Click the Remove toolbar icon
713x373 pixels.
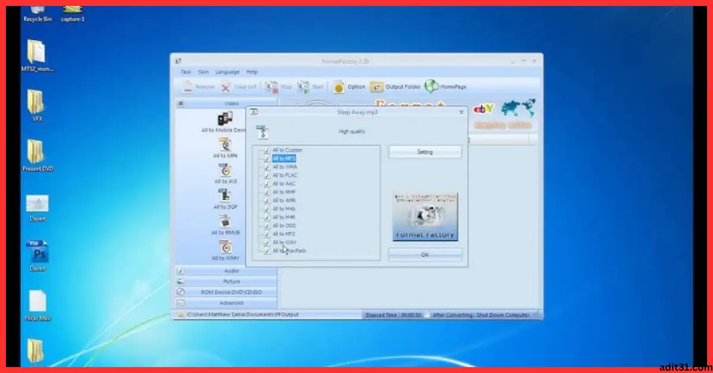(x=188, y=87)
